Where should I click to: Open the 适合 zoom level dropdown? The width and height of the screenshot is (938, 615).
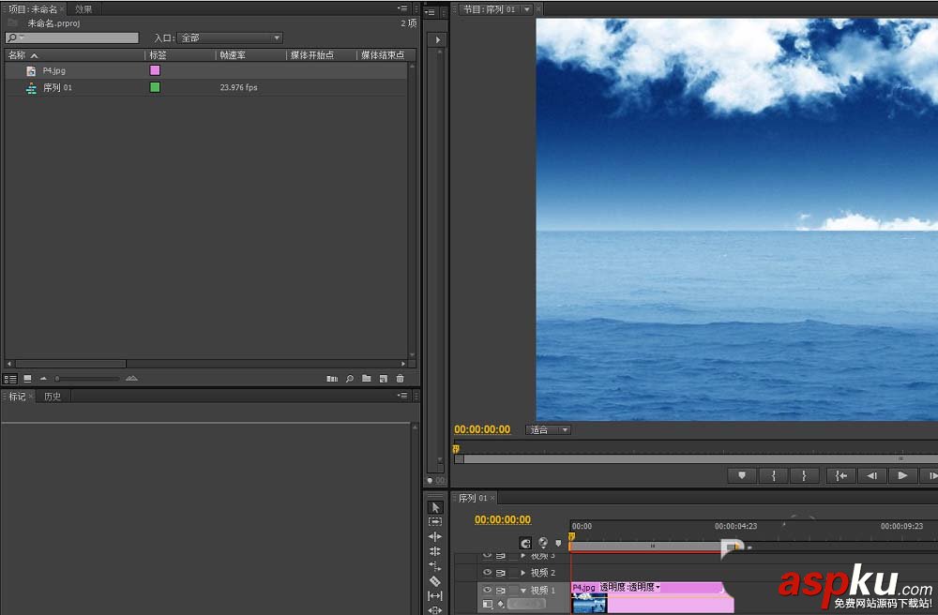click(x=549, y=430)
